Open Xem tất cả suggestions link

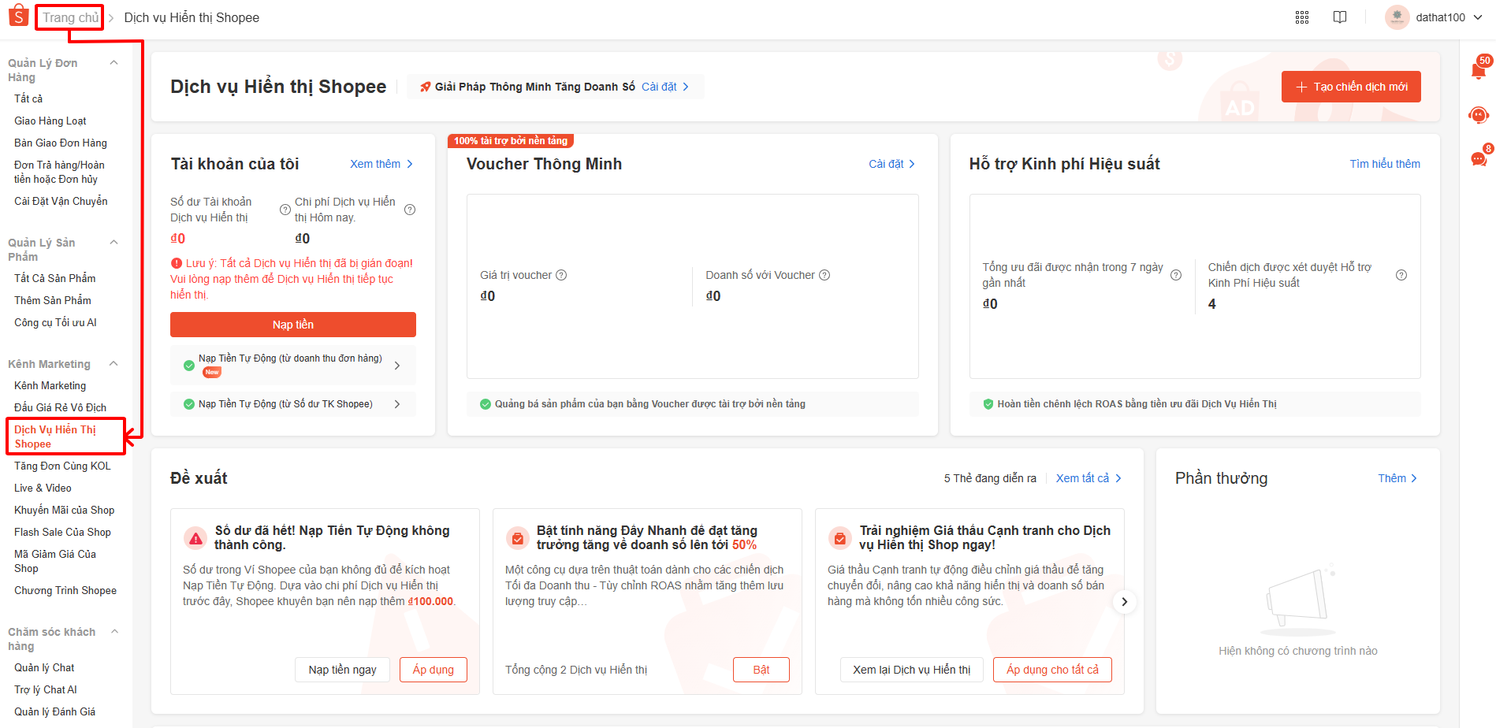click(x=1088, y=478)
